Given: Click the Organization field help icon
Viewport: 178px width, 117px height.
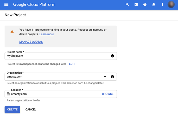Looking at the screenshot, I should [x=112, y=77].
